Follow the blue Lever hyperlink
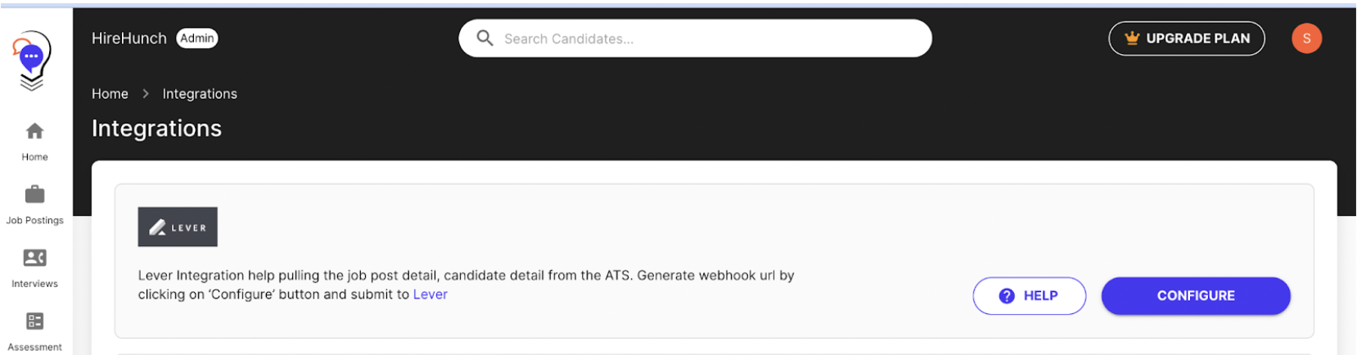The height and width of the screenshot is (355, 1357). 430,294
